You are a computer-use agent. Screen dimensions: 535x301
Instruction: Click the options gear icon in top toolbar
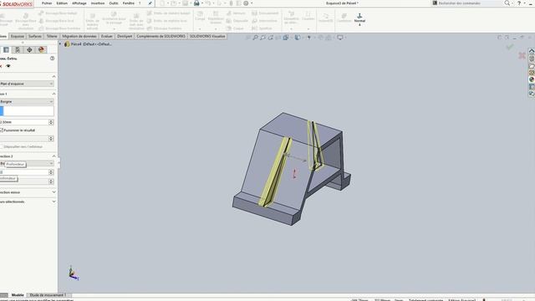[246, 3]
